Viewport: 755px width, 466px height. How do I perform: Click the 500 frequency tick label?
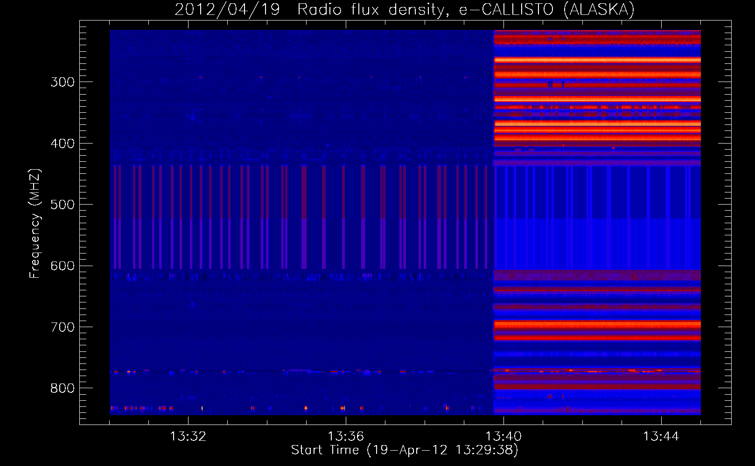coord(63,205)
